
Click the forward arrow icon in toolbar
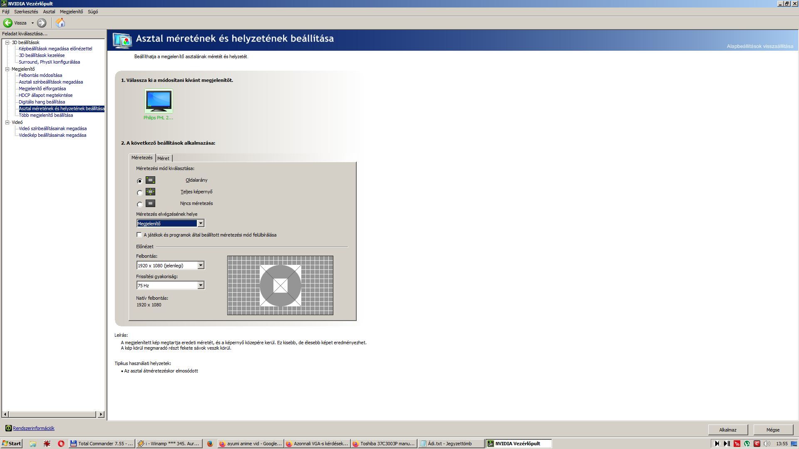pos(42,23)
